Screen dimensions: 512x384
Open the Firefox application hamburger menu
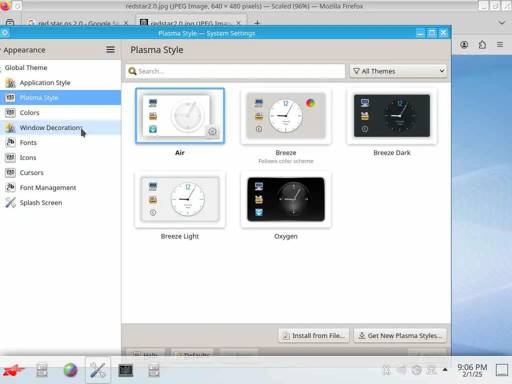(500, 44)
